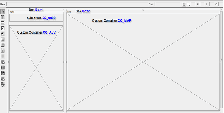Image resolution: width=224 pixels, height=113 pixels.
Task: Select the Data box frame label
Action: 12,12
